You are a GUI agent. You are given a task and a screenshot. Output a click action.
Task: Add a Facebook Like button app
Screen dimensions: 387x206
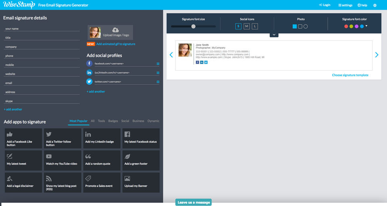click(x=23, y=138)
